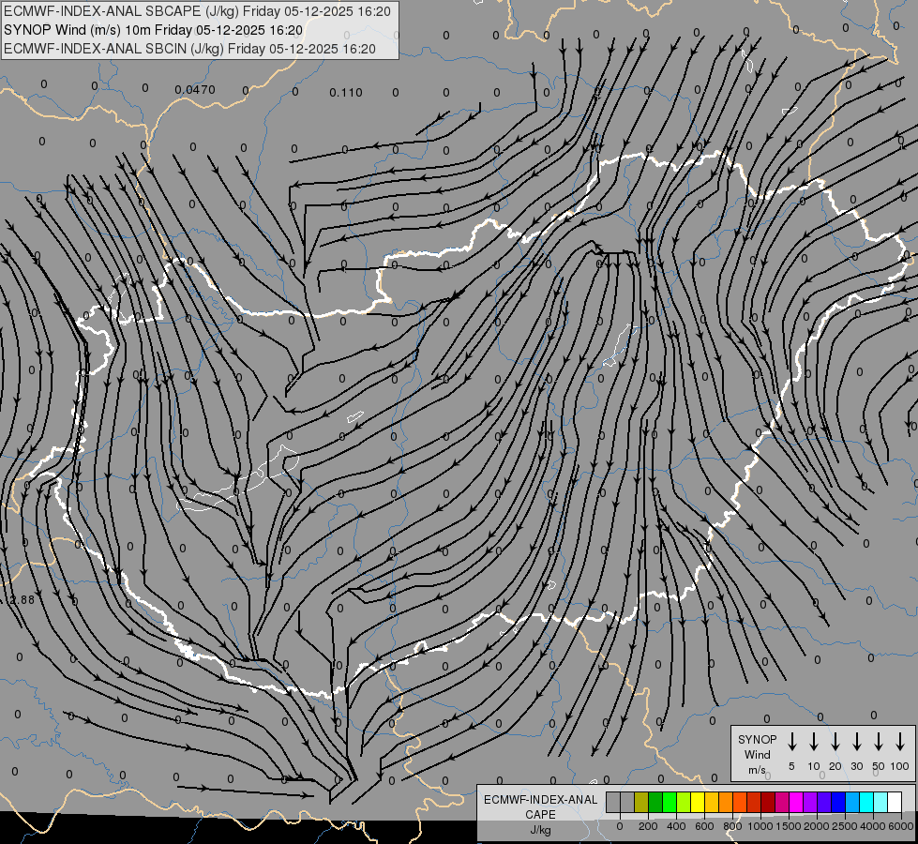Click the SYNOP label in the wind legend
Image resolution: width=918 pixels, height=844 pixels.
click(x=757, y=739)
